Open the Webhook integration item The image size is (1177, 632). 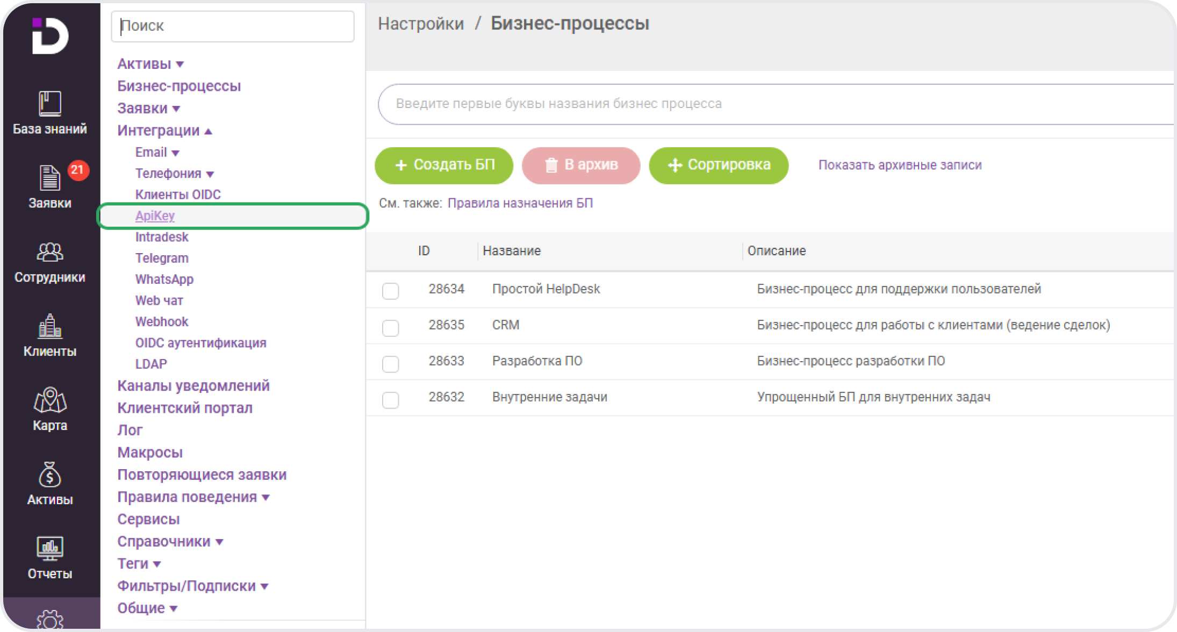(x=161, y=321)
